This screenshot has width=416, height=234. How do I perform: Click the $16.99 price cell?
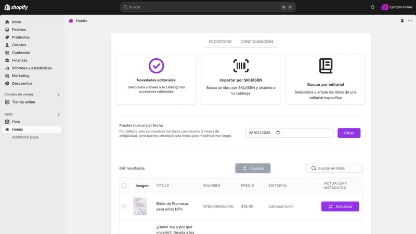coord(248,206)
